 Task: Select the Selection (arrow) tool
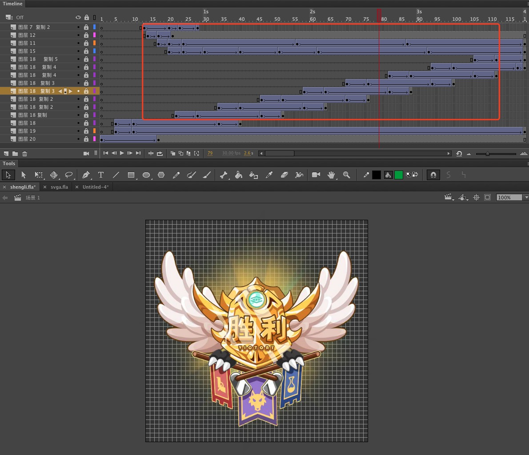[x=8, y=175]
